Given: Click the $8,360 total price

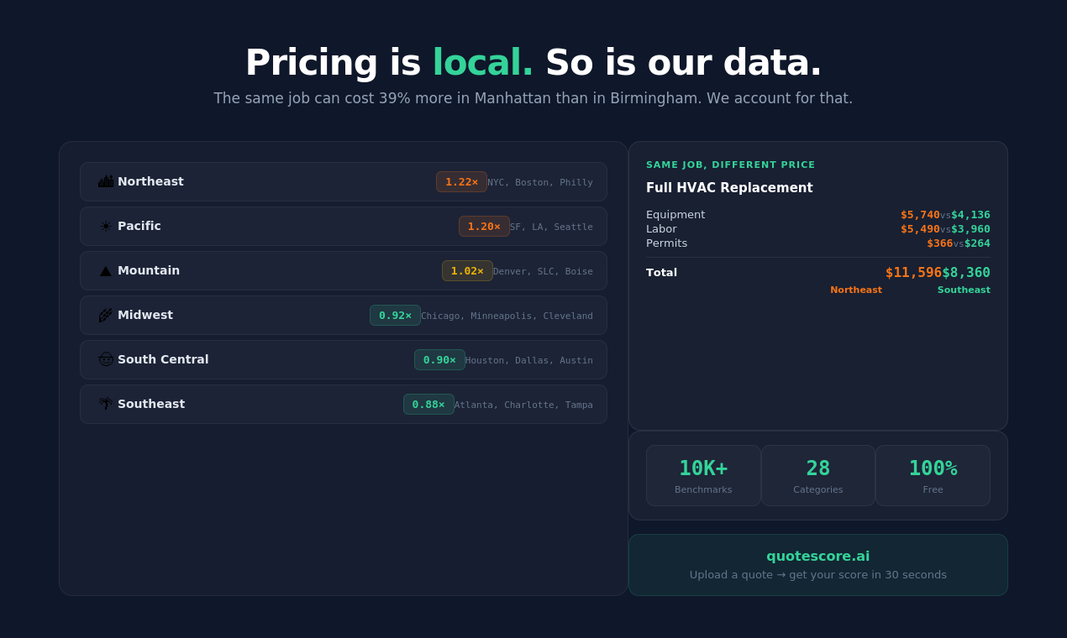Looking at the screenshot, I should 966,273.
